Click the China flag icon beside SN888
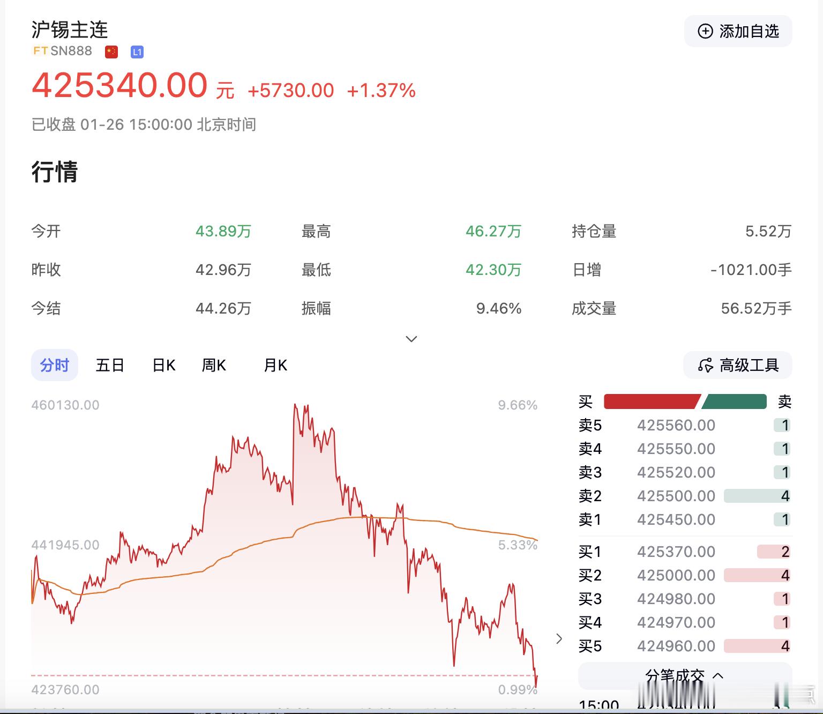 point(111,51)
